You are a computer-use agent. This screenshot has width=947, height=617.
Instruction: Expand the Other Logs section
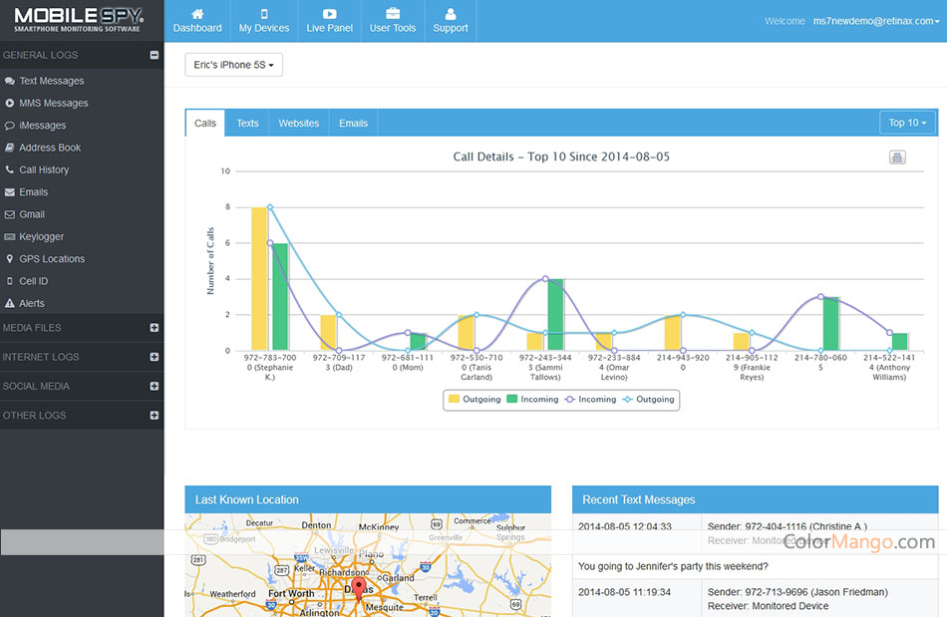154,416
